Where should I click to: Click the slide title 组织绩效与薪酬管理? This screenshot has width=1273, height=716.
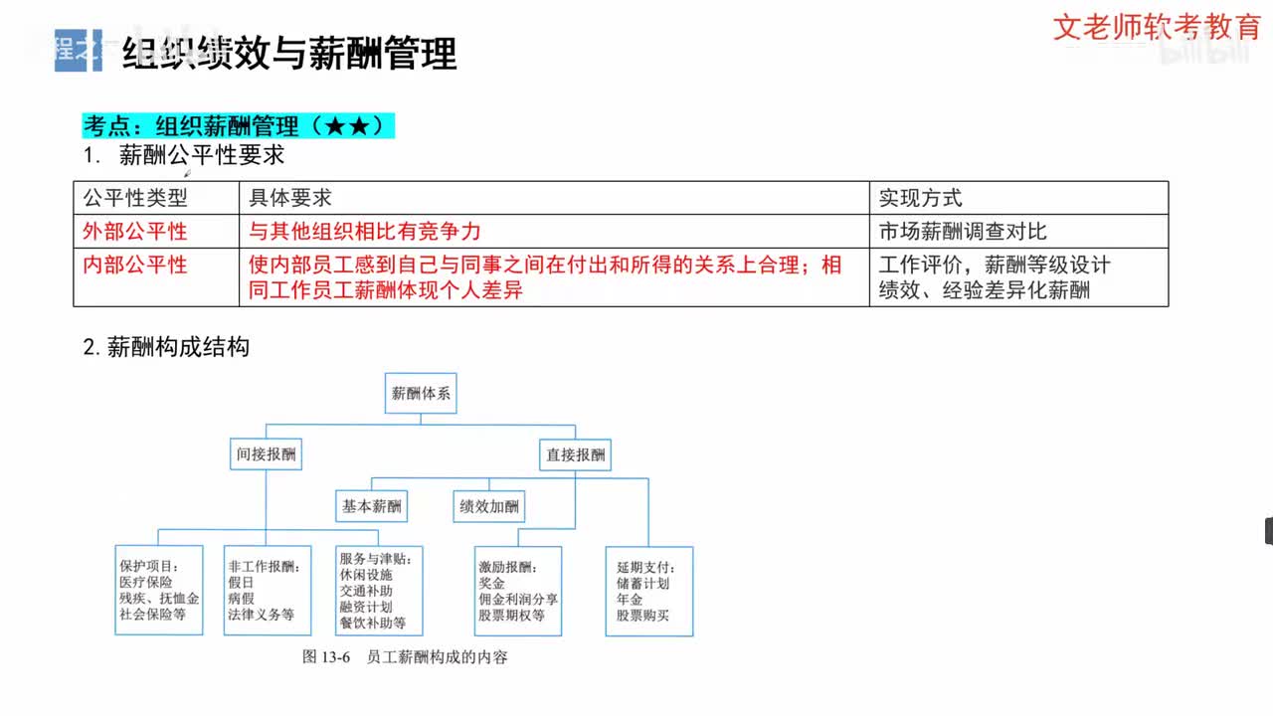click(x=289, y=53)
